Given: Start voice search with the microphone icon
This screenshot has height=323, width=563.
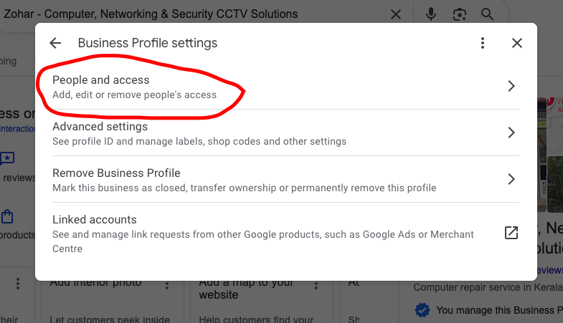Looking at the screenshot, I should [431, 14].
